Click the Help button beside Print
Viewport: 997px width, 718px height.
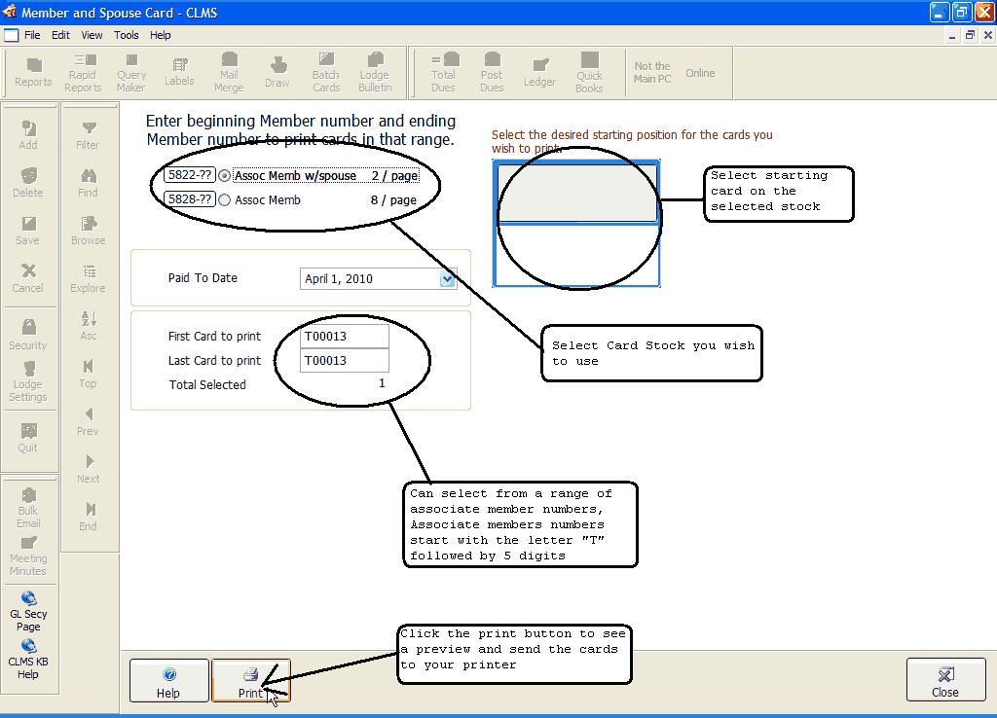pyautogui.click(x=168, y=680)
